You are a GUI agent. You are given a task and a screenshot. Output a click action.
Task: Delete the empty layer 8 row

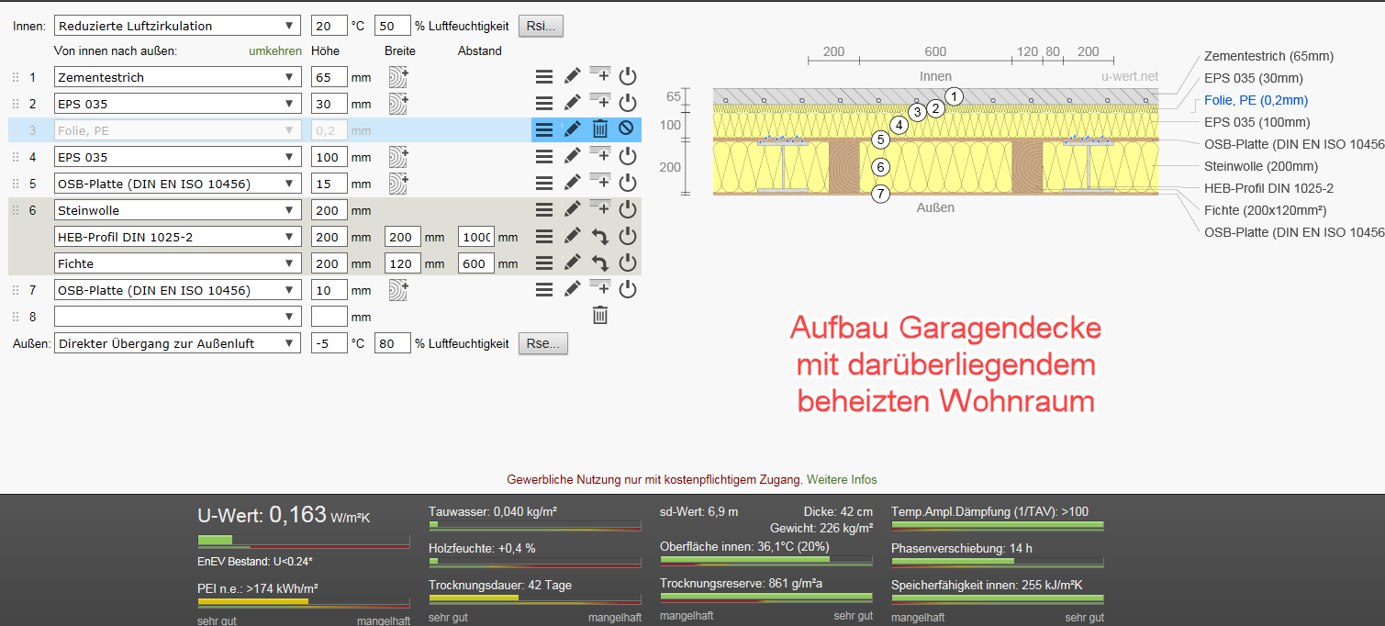tap(599, 316)
